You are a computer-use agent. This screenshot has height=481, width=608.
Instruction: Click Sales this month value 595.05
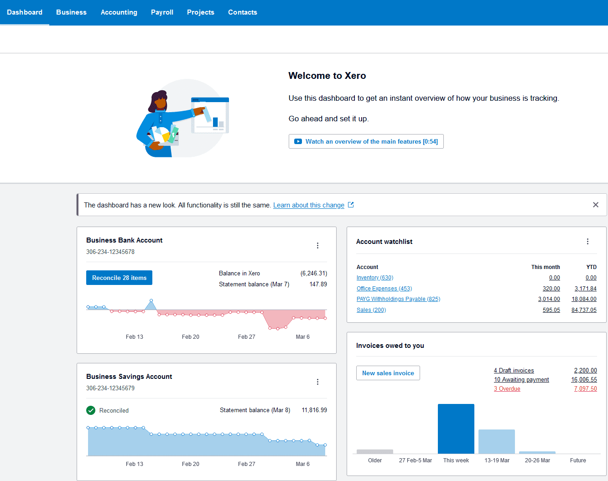pyautogui.click(x=551, y=310)
